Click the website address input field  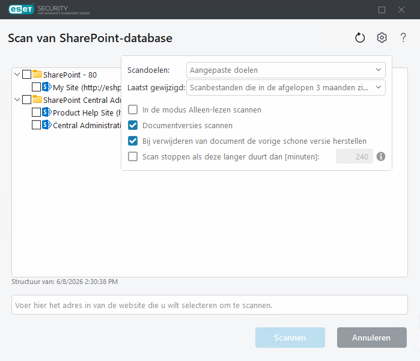[x=210, y=305]
